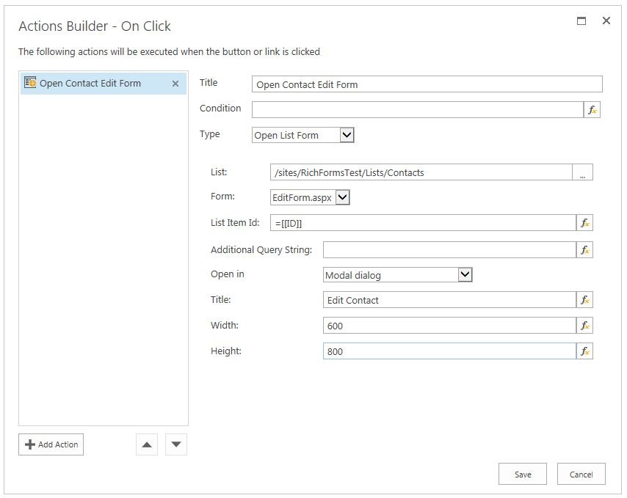Expand the Form dropdown showing EditForm.aspx

coord(343,197)
